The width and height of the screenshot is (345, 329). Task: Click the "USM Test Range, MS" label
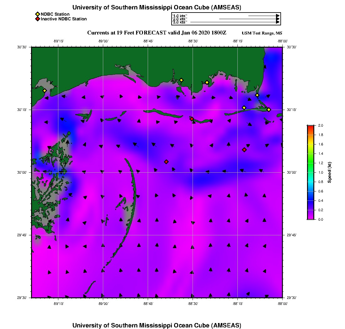[x=262, y=34]
